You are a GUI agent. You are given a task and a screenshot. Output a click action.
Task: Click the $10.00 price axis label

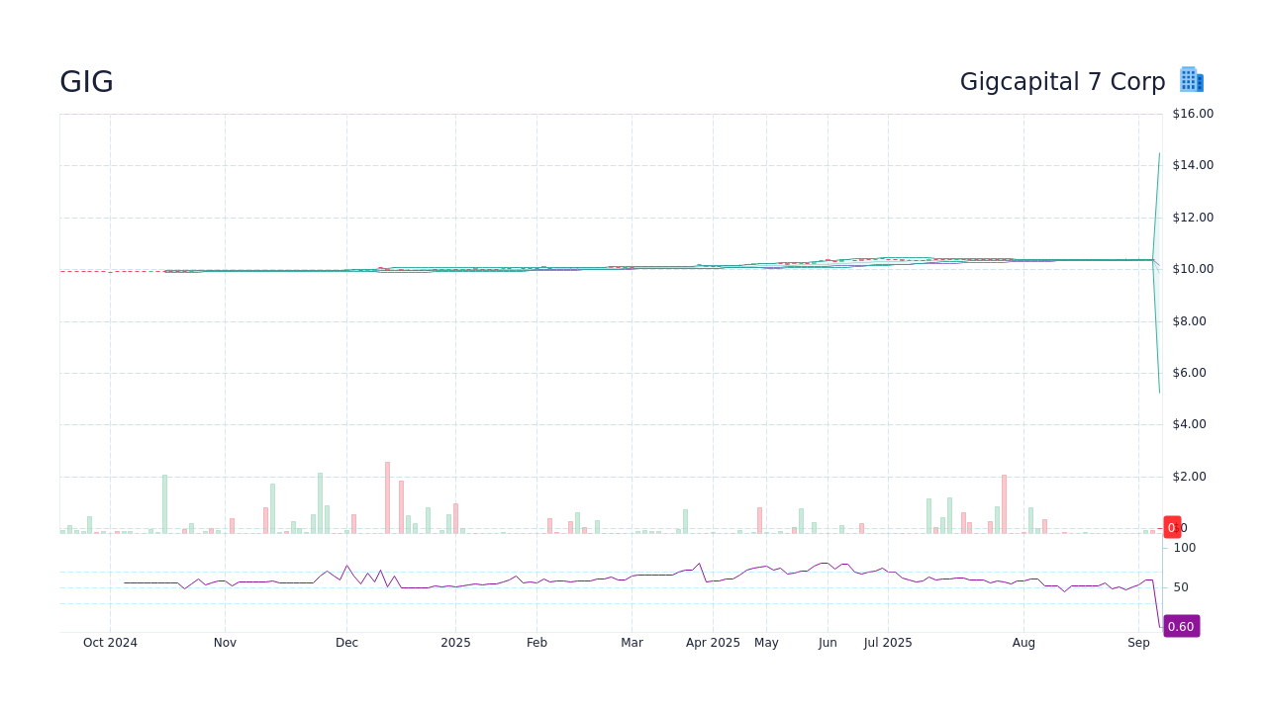click(x=1193, y=269)
